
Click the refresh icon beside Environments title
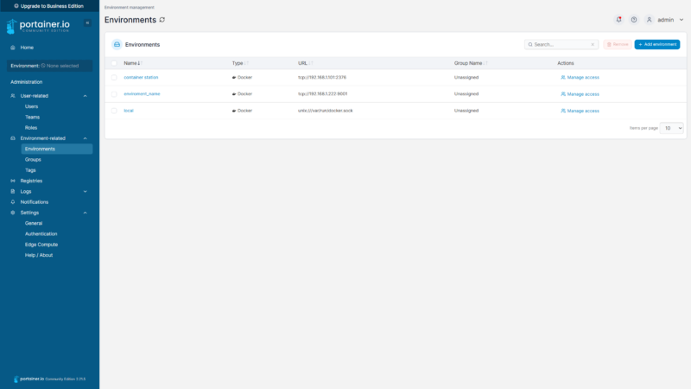(x=162, y=19)
